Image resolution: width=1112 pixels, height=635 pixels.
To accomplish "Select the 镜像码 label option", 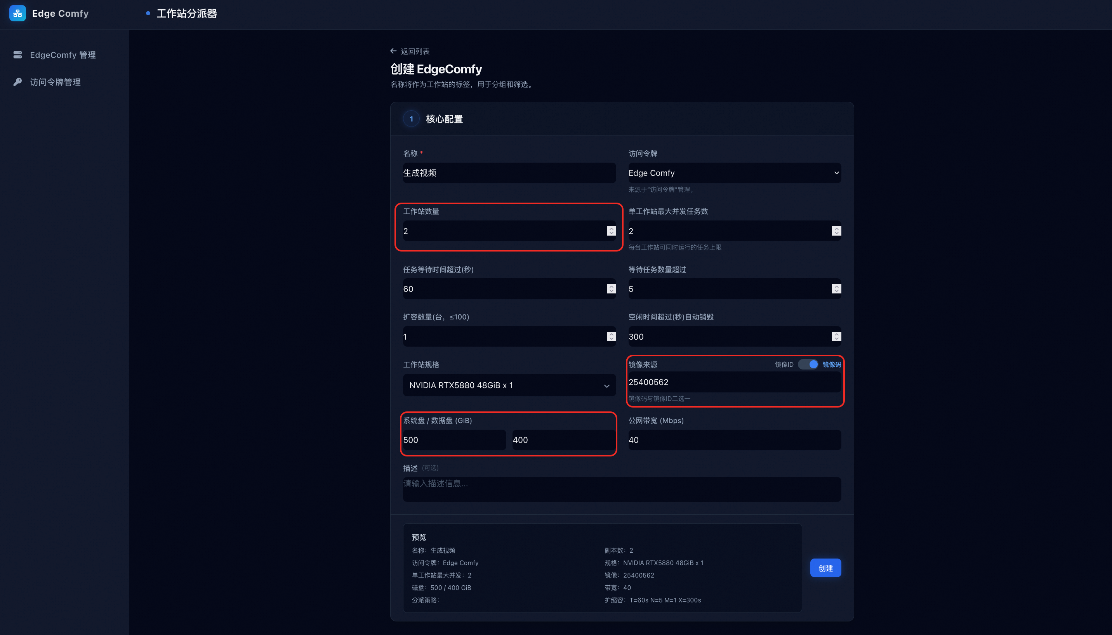I will coord(832,364).
